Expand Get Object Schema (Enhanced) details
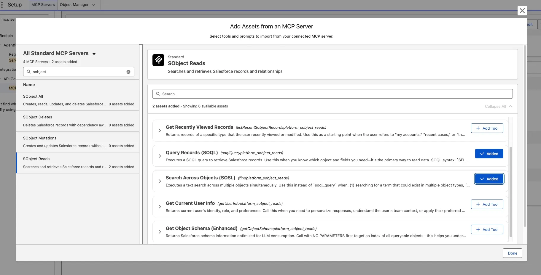The width and height of the screenshot is (541, 275). click(x=160, y=232)
